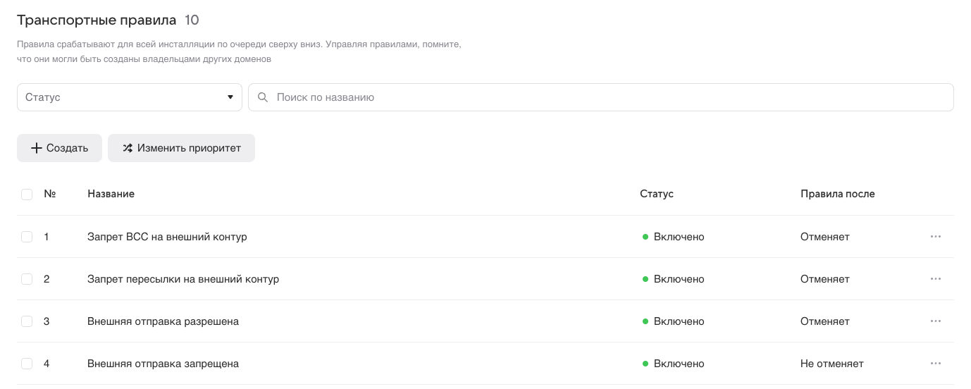This screenshot has width=971, height=389.
Task: Click the dropdown arrow in the Статус filter
Action: pos(230,97)
